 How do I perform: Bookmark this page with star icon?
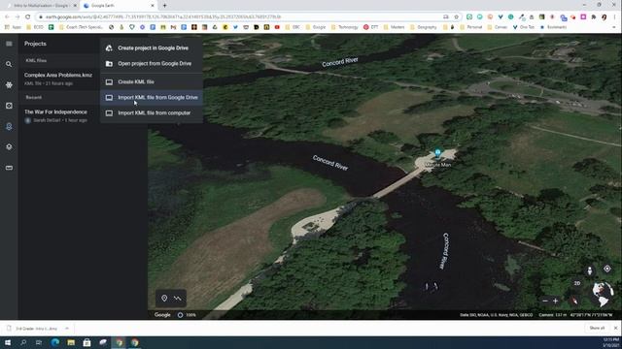pos(456,17)
